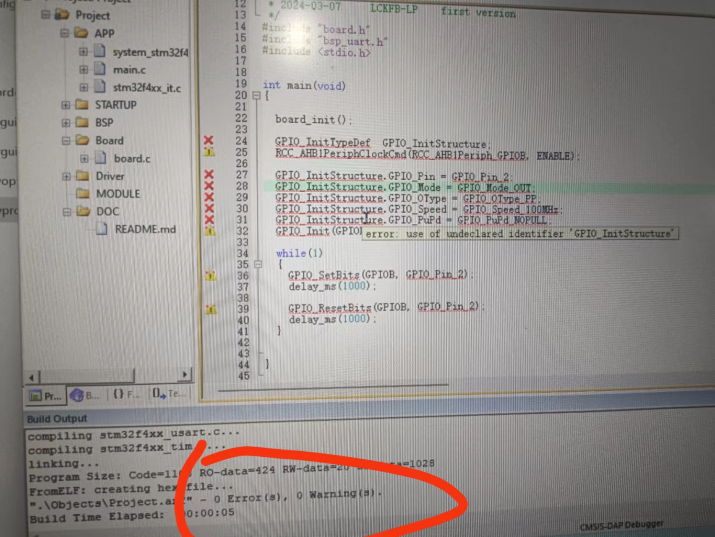Click the project tree horizontal scrollbar thumb

tap(87, 376)
